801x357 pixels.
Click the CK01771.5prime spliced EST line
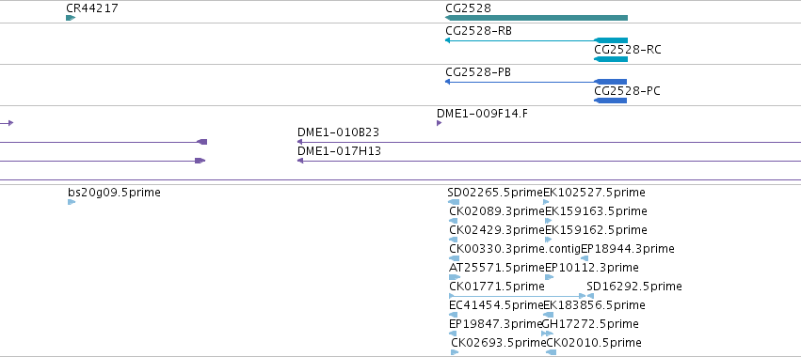pyautogui.click(x=518, y=296)
